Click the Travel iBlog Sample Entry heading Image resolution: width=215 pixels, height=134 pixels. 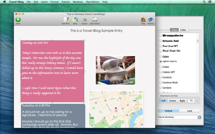tap(96, 31)
